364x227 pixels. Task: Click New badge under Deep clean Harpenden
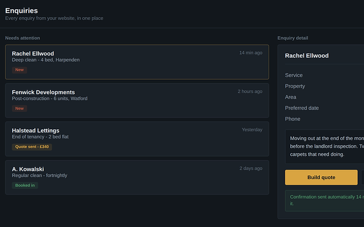(x=19, y=70)
